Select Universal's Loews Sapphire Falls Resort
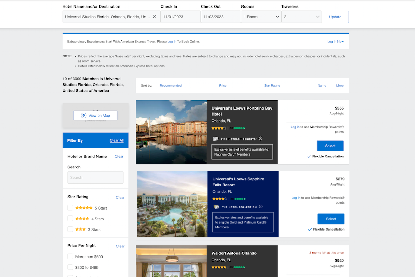 tap(331, 219)
